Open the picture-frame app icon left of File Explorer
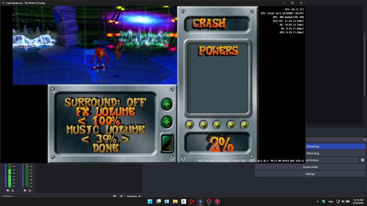Viewport: 367px width, 206px height. 167,201
